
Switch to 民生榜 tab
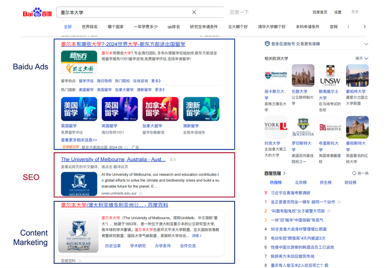325,183
